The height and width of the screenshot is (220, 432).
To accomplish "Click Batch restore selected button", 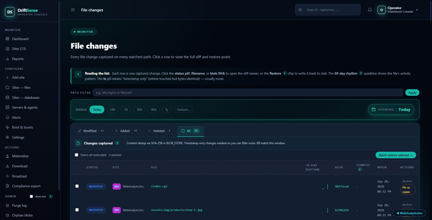I will 396,155.
